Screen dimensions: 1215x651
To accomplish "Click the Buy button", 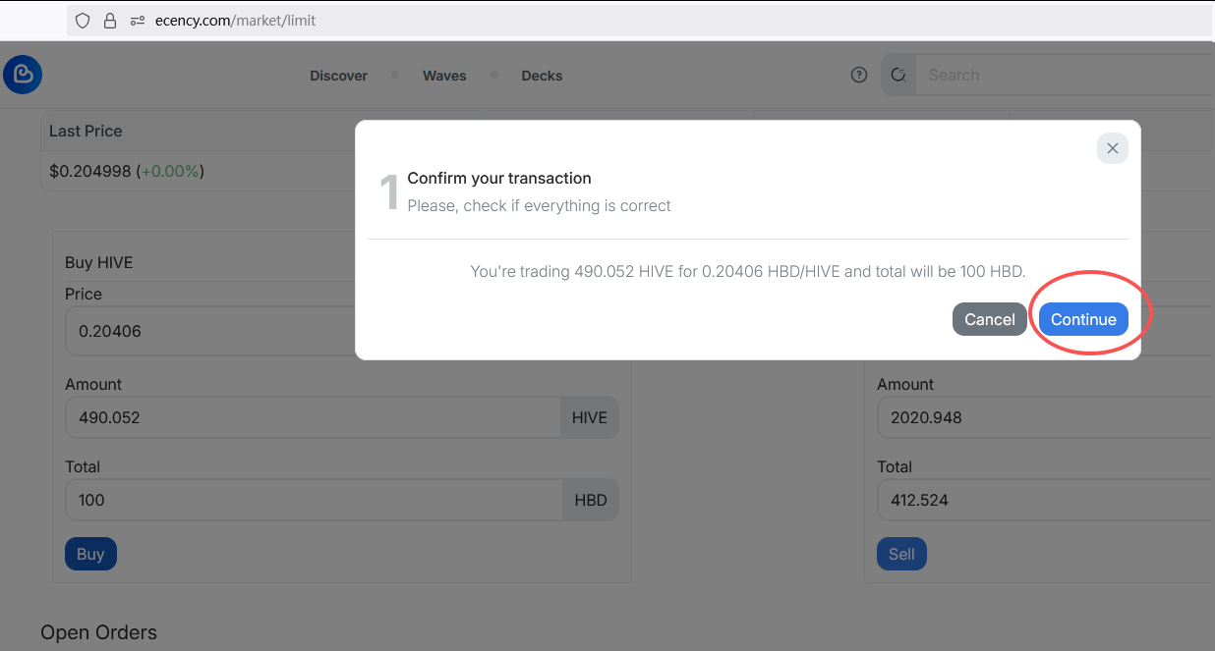I will pos(90,554).
